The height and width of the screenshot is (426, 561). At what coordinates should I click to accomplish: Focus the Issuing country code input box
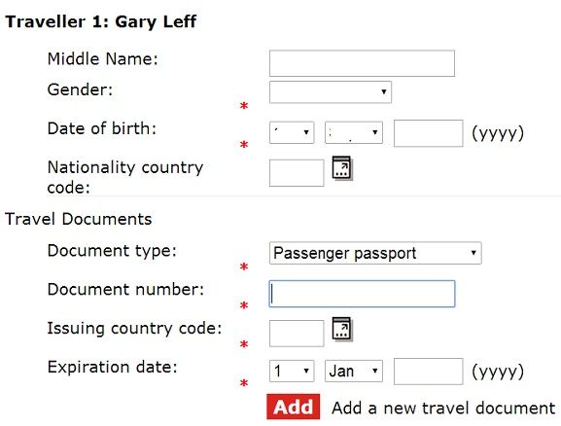point(297,334)
